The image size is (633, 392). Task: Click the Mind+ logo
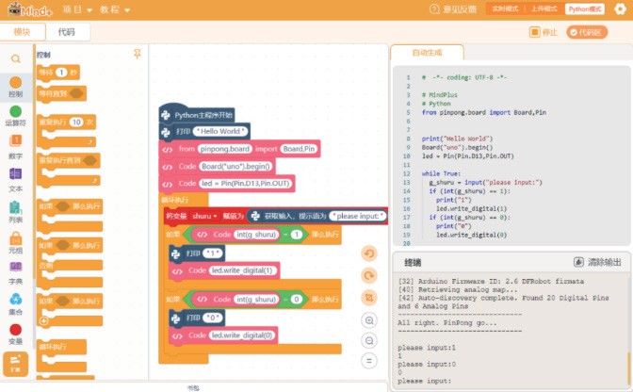pos(30,9)
